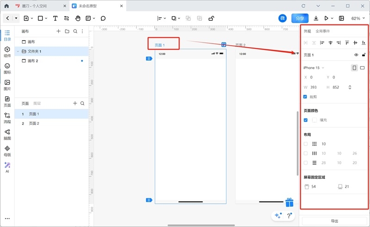Select the 画布 2 item
This screenshot has height=227, width=370.
(x=51, y=61)
